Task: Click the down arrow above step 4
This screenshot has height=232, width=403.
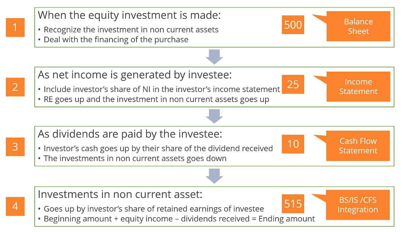Action: (x=214, y=176)
